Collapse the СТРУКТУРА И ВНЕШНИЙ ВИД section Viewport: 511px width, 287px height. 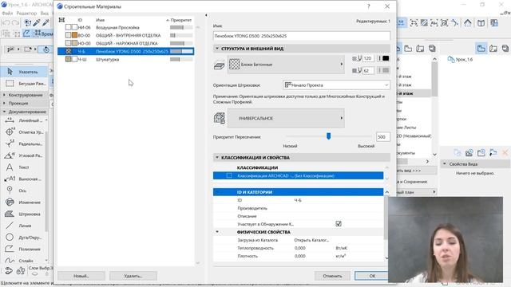[217, 49]
